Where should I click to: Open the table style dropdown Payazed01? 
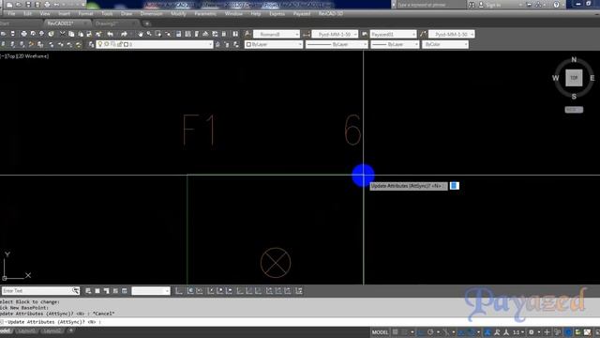pyautogui.click(x=393, y=34)
